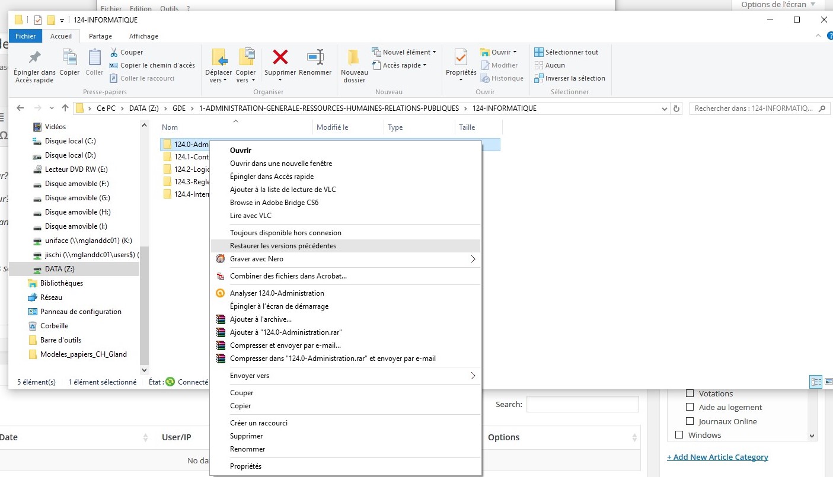
Task: Open the Propriétés ribbon icon
Action: tap(461, 57)
